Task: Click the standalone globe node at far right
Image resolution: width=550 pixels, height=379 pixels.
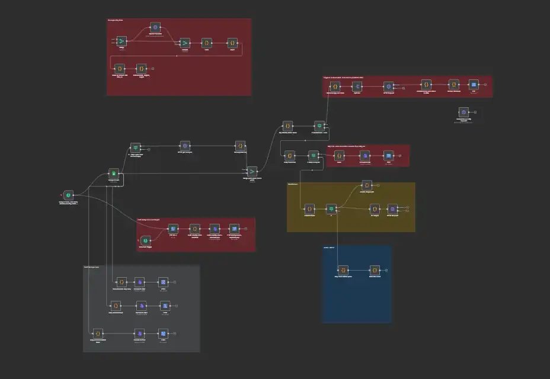Action: point(463,112)
